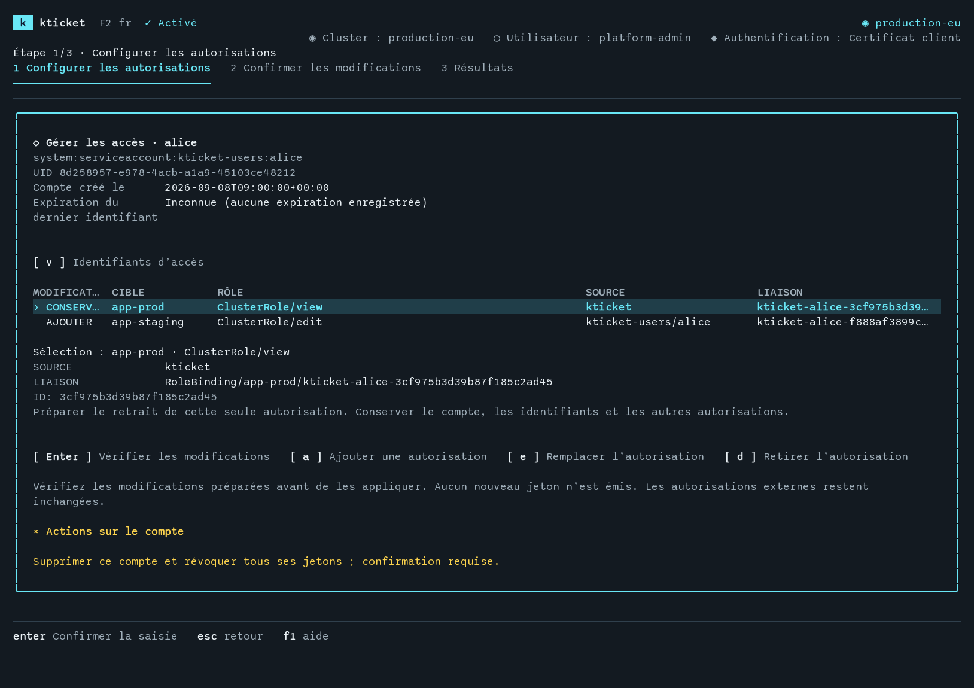This screenshot has height=688, width=974.
Task: Click the MODIFICAT… column header
Action: pyautogui.click(x=66, y=292)
